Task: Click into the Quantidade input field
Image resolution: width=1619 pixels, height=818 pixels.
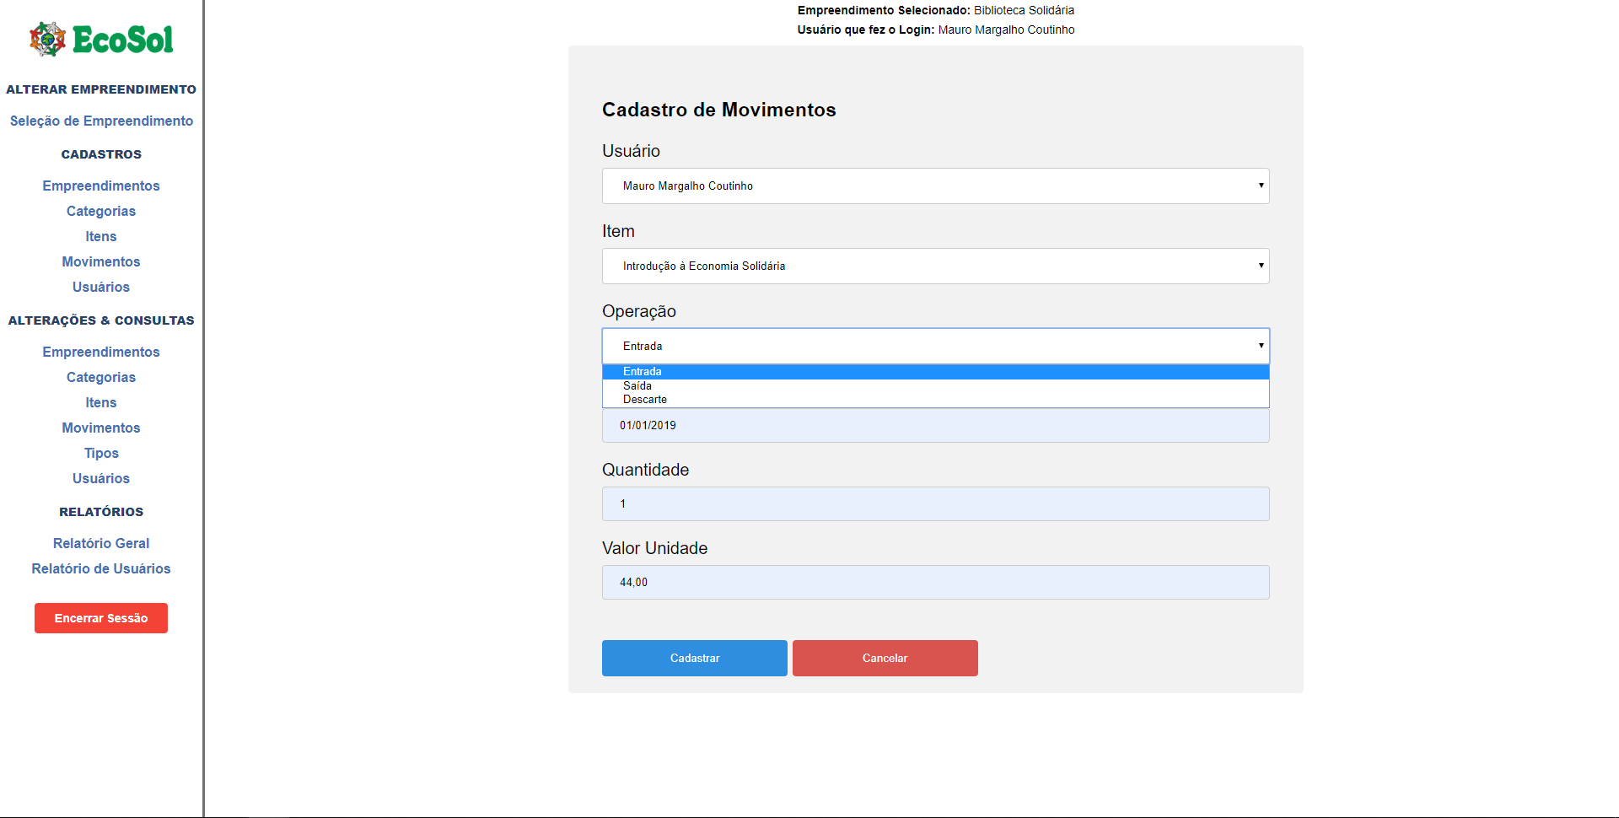Action: [x=935, y=503]
